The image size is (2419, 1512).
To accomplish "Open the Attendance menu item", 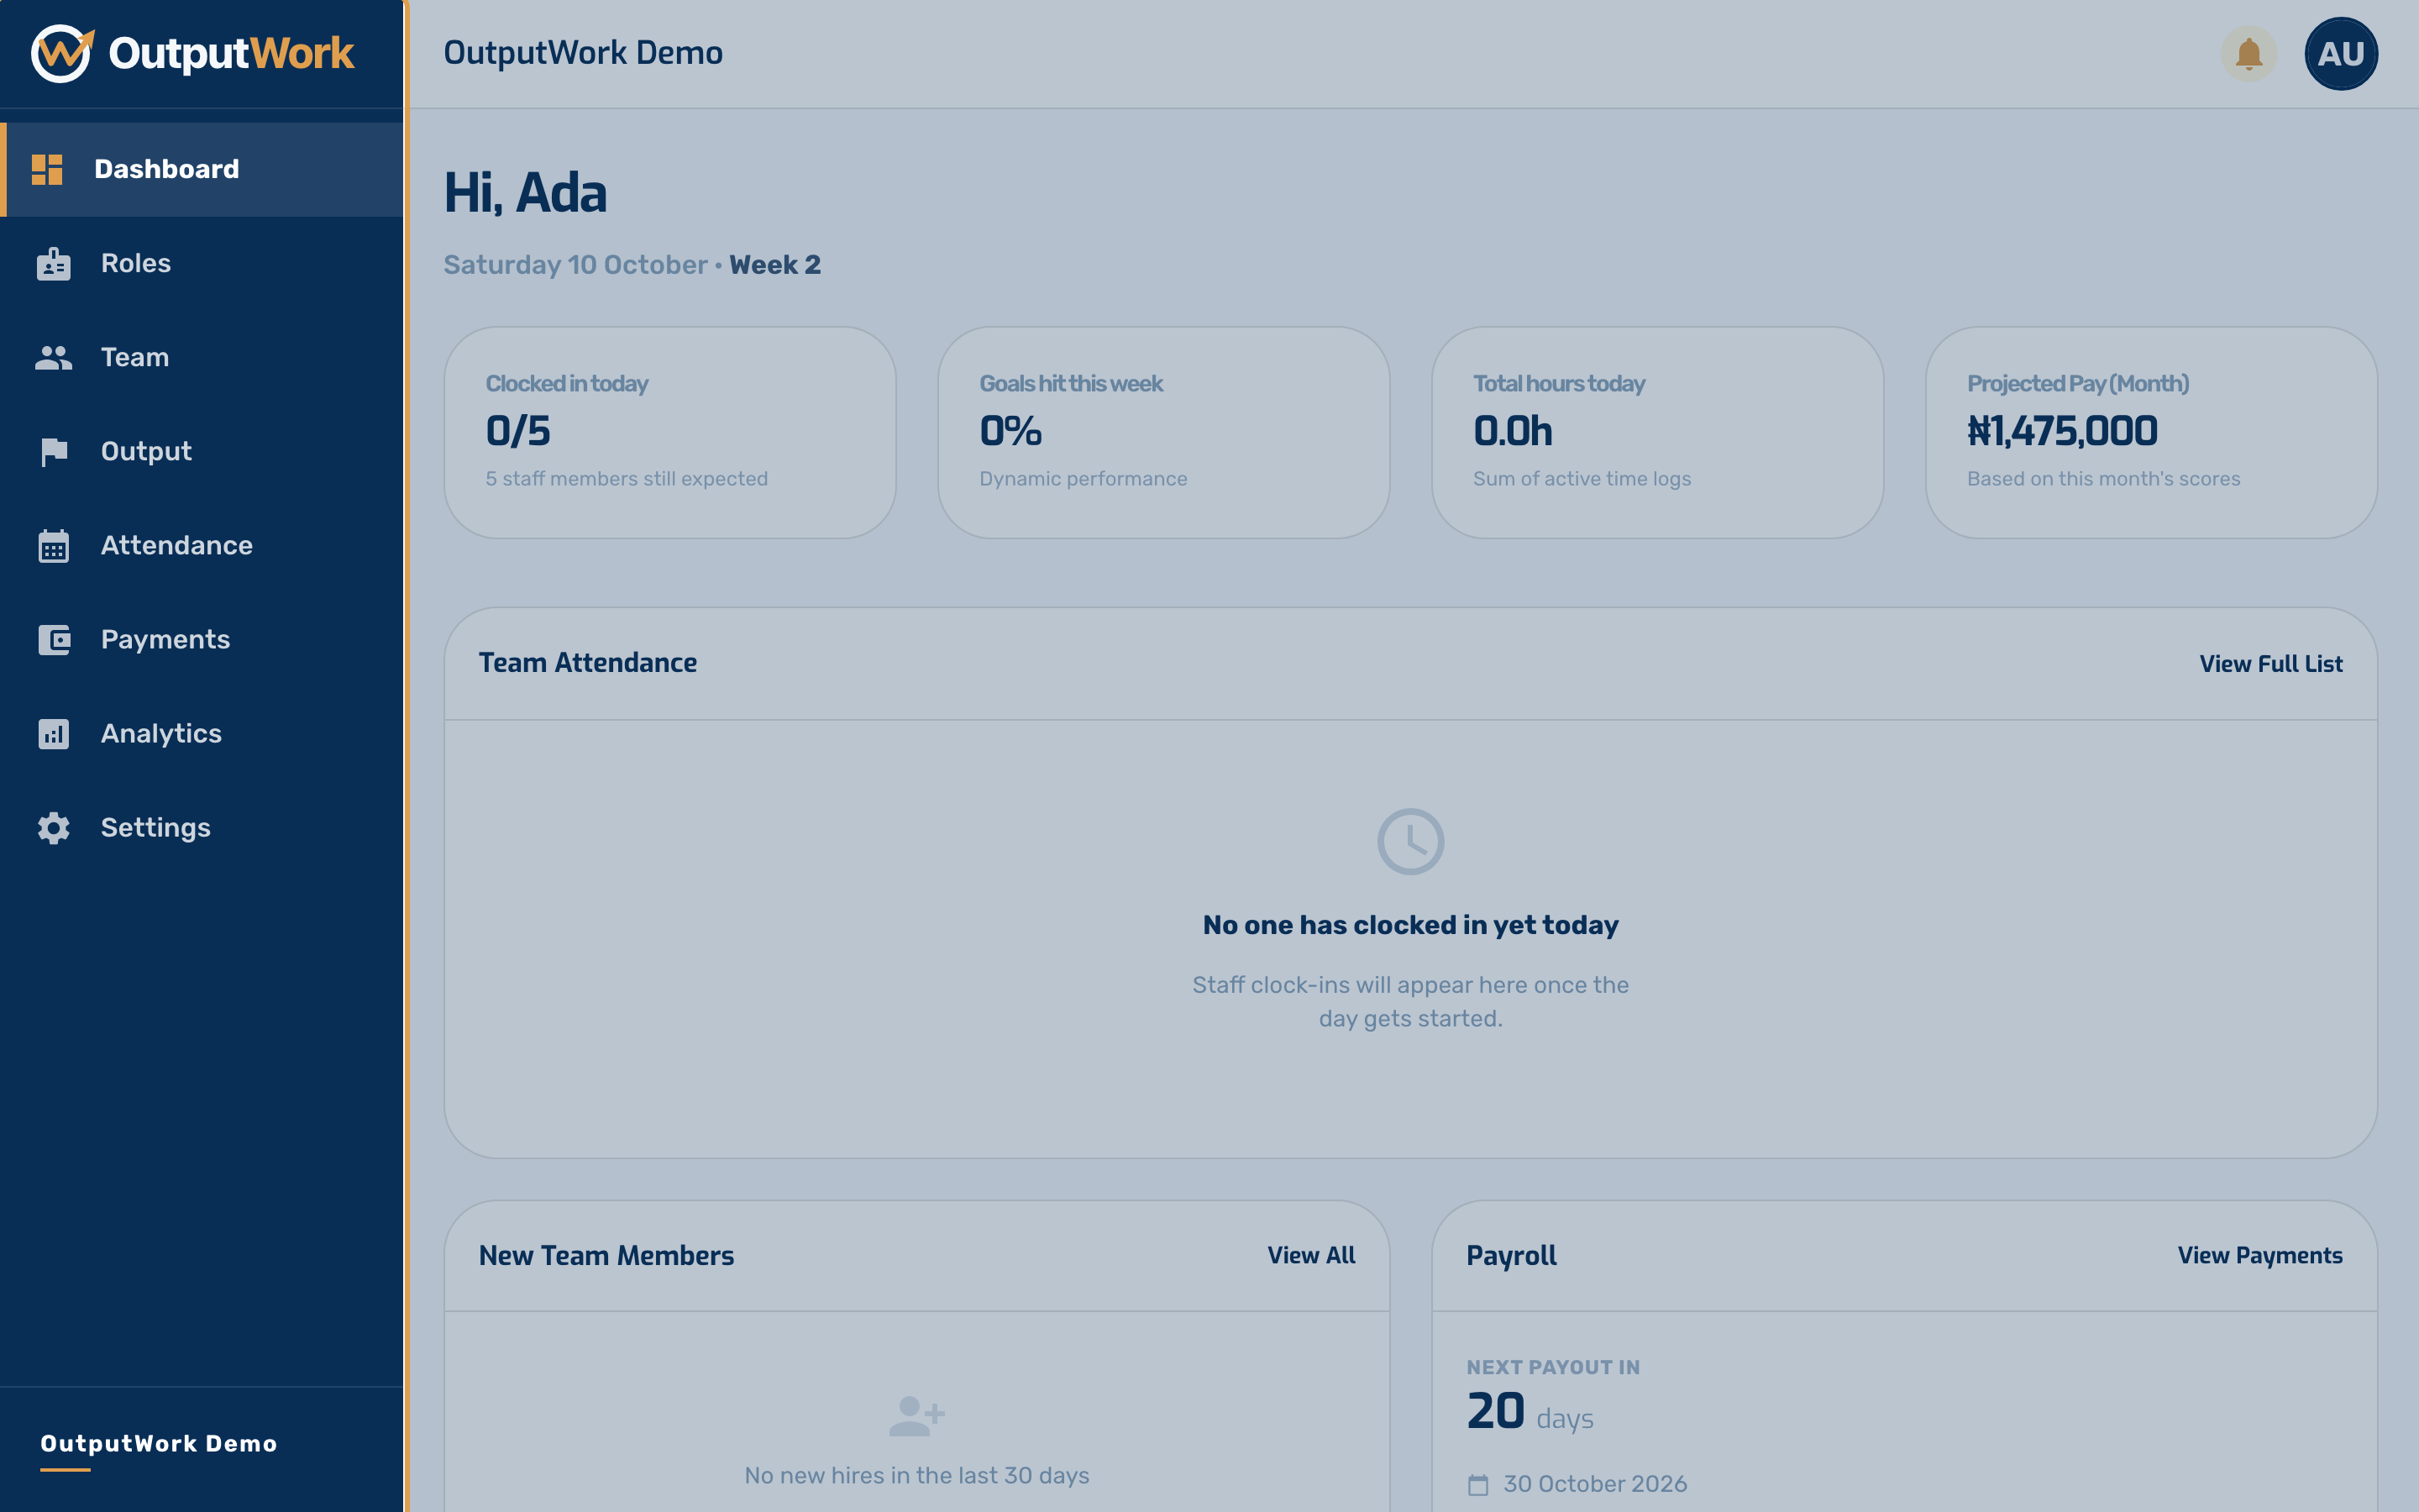I will point(202,546).
